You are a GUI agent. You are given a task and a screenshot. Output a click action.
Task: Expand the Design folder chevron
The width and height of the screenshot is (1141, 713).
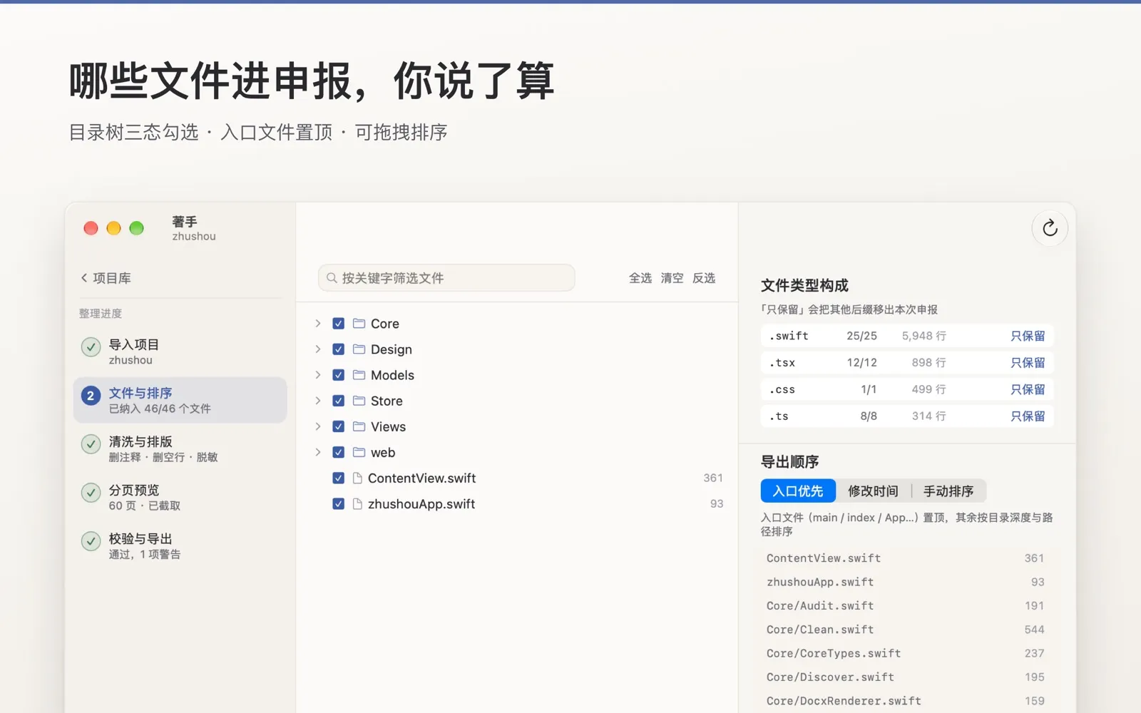pos(318,349)
